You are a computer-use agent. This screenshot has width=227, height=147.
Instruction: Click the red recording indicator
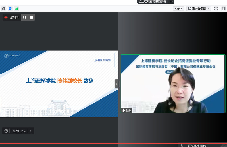coord(6,17)
